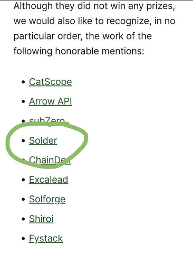
Task: Click the bullet point beside Arrow API
Action: [x=23, y=102]
